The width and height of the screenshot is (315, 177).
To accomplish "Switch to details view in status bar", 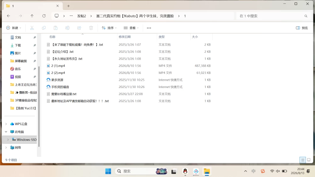I will pos(303,160).
